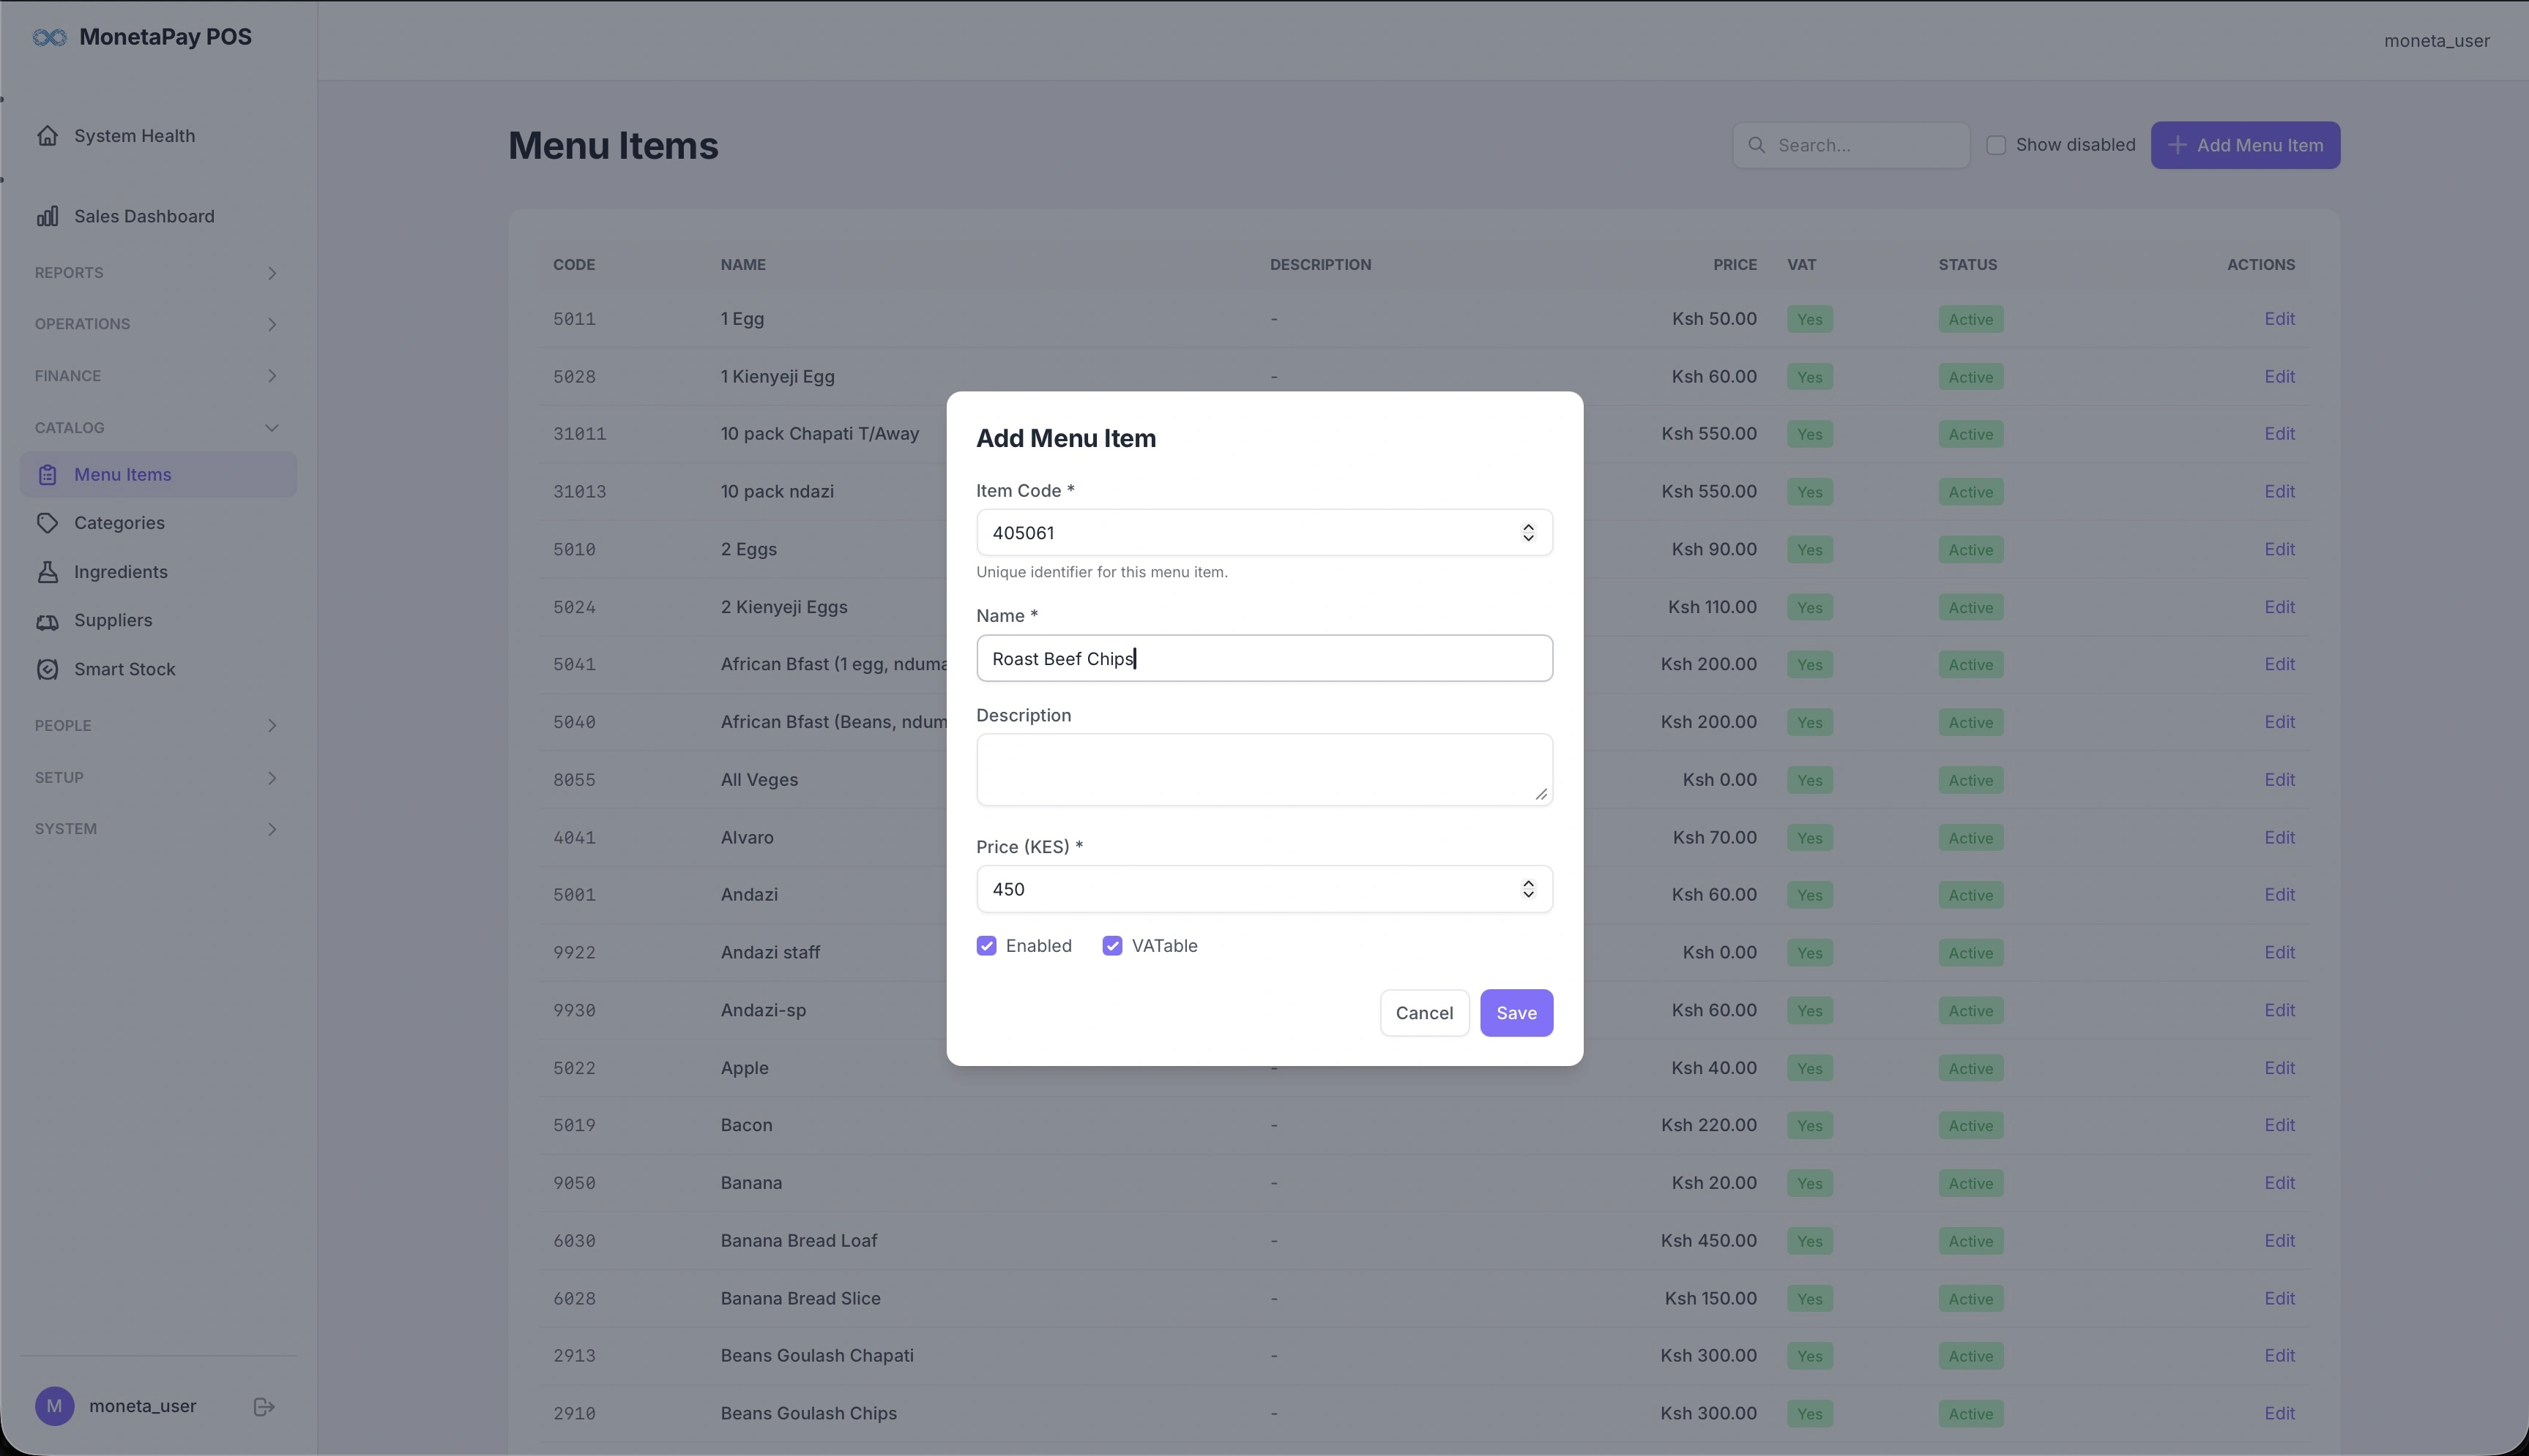Navigate to Suppliers
2529x1456 pixels.
(x=158, y=621)
